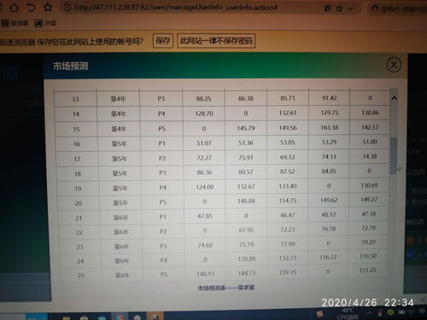Click the 74.60 value in row 23
The height and width of the screenshot is (320, 427).
(205, 245)
